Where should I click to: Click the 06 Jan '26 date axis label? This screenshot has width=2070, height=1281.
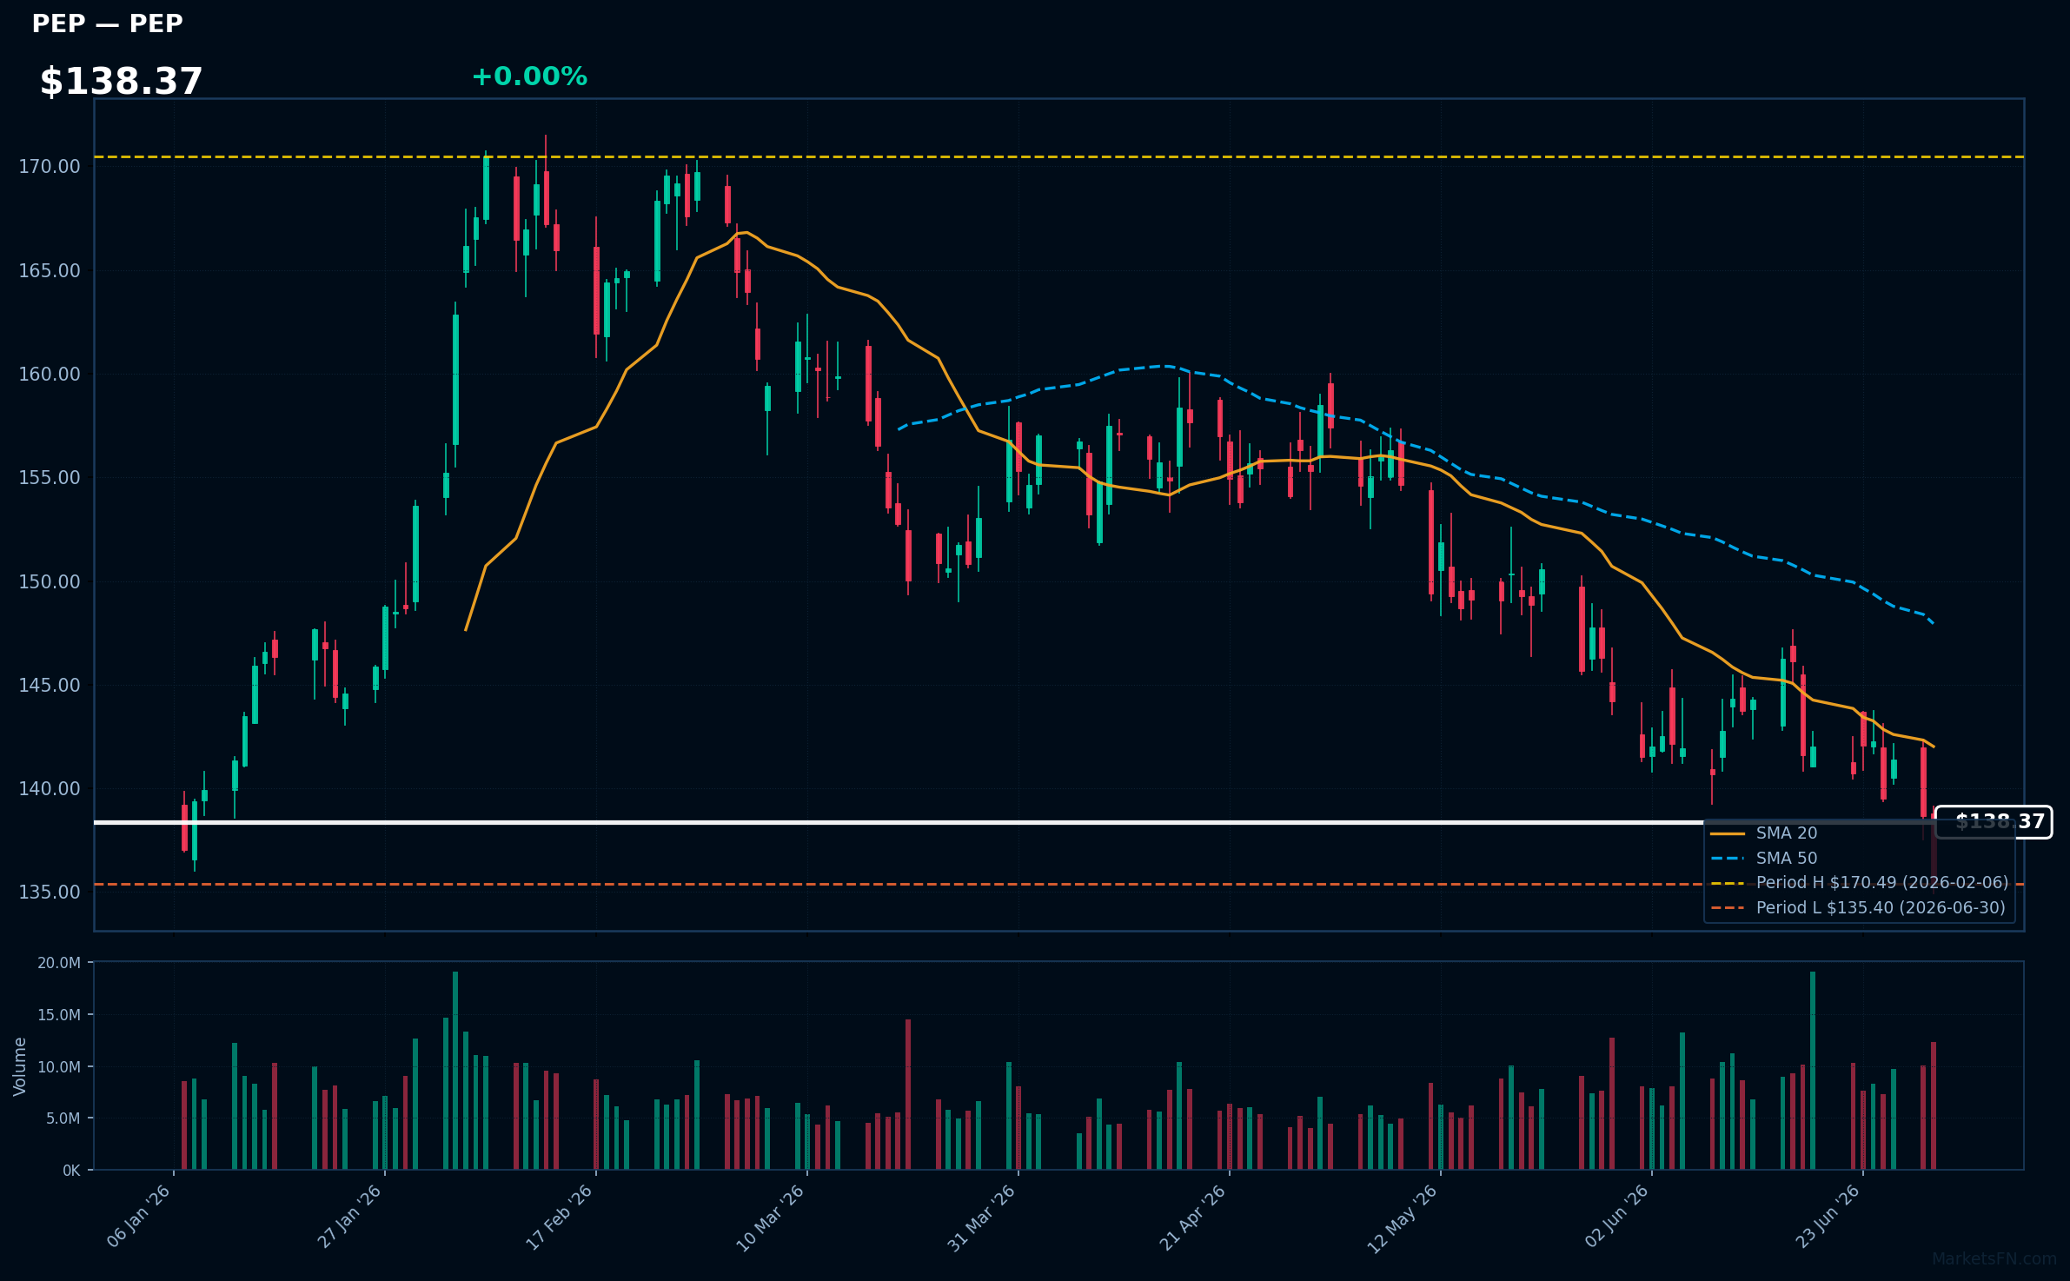(x=139, y=1217)
